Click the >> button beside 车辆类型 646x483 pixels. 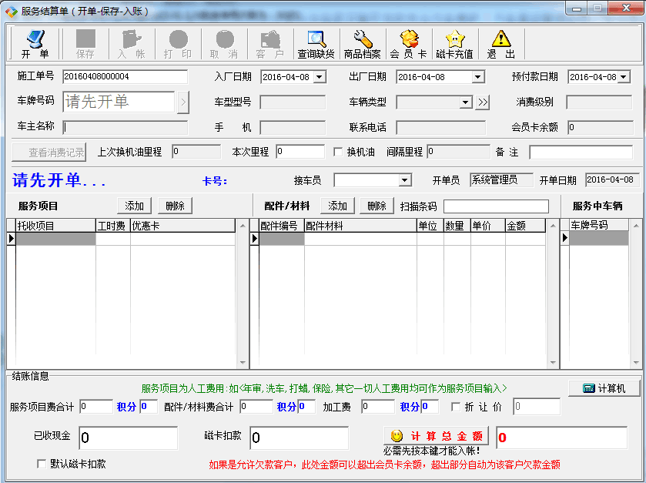482,102
